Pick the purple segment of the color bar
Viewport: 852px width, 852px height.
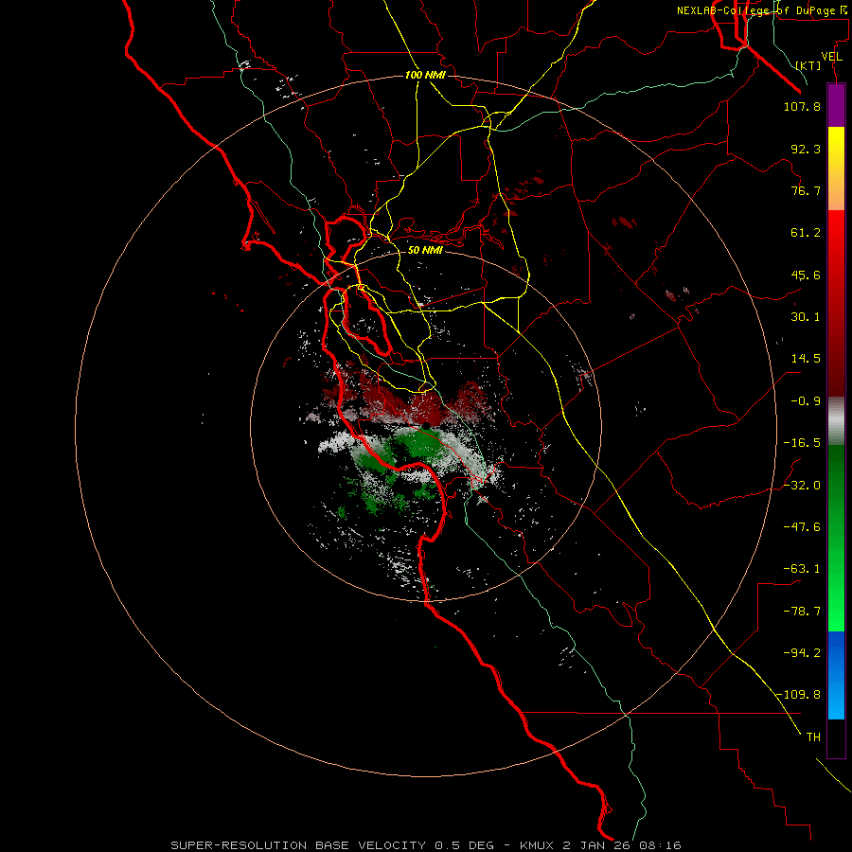[836, 105]
